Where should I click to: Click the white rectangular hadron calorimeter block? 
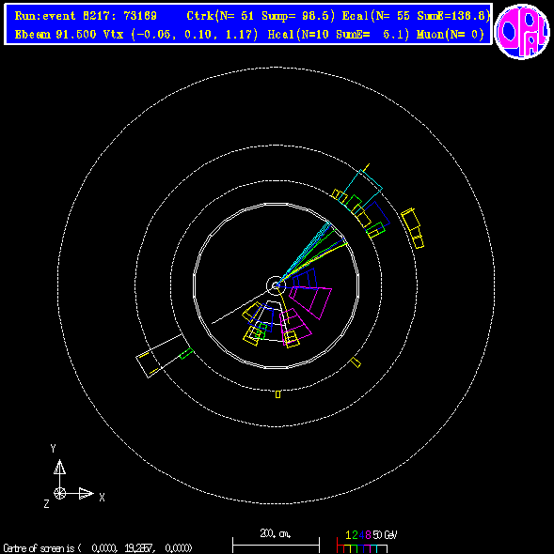pyautogui.click(x=159, y=355)
